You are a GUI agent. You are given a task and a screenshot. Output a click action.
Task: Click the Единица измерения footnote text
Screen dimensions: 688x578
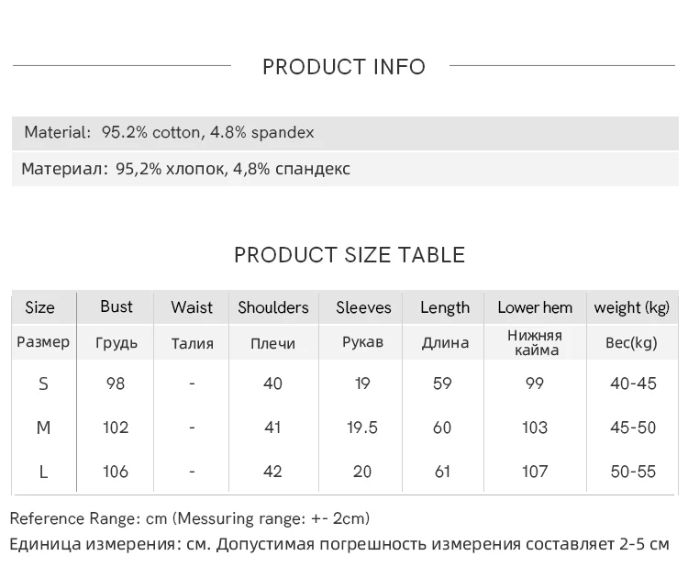point(339,544)
